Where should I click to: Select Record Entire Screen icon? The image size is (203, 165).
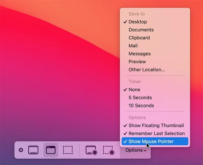pos(91,150)
